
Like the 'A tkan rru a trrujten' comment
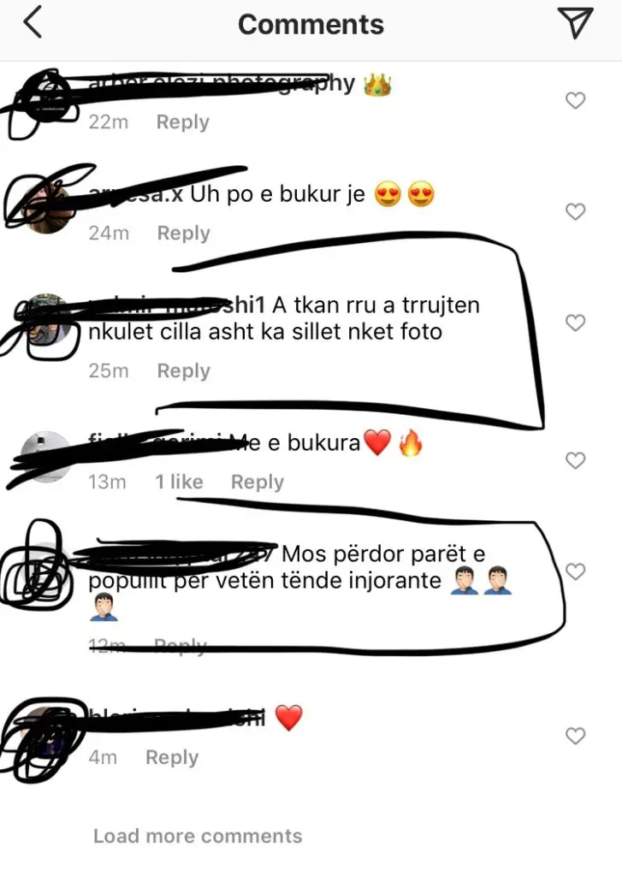tap(575, 323)
